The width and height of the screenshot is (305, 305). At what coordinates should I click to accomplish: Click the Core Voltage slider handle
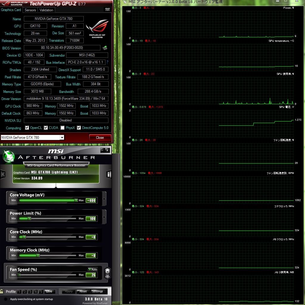76,200
